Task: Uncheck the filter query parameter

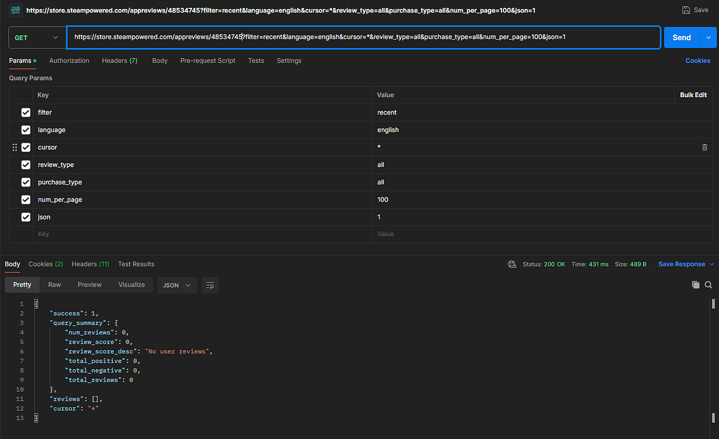Action: 26,112
